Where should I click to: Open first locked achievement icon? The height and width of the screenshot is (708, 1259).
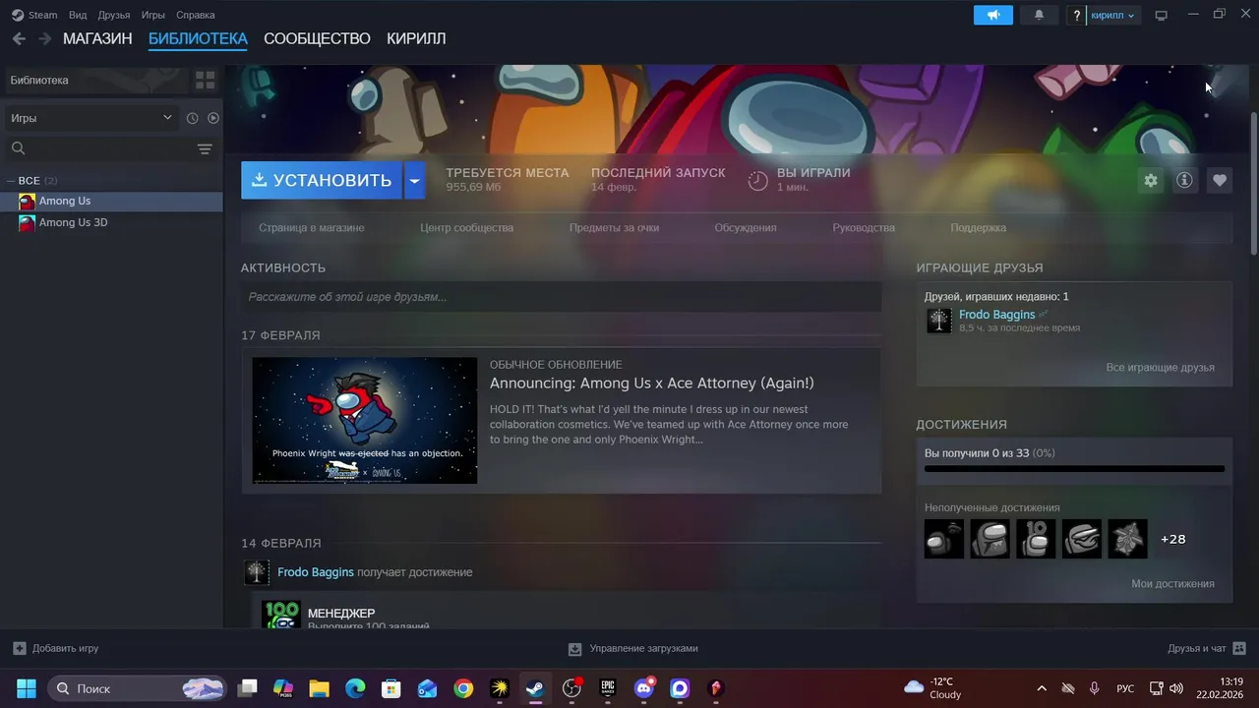(944, 539)
